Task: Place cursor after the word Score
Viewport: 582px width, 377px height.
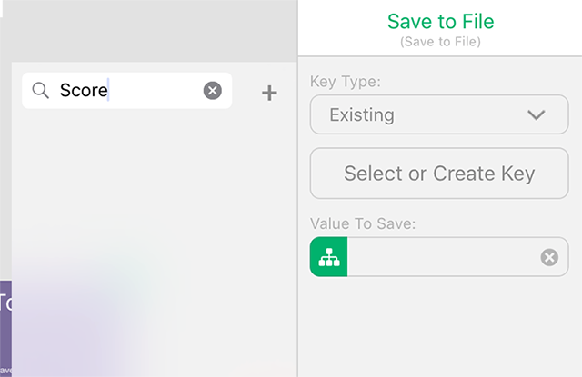Action: pos(108,91)
